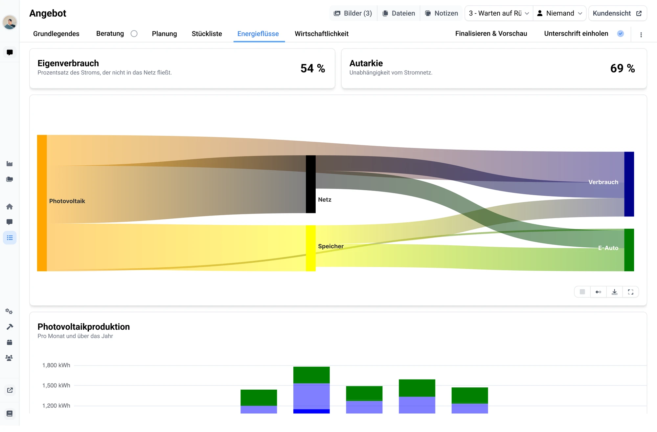Select the Stückliste tab

point(207,33)
